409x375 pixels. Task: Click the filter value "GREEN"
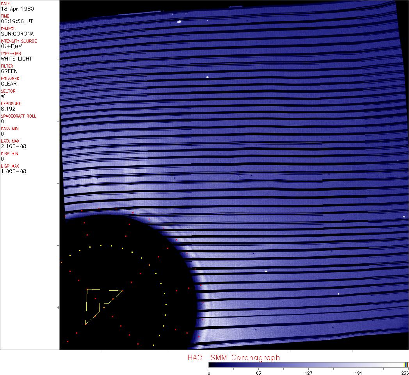9,71
